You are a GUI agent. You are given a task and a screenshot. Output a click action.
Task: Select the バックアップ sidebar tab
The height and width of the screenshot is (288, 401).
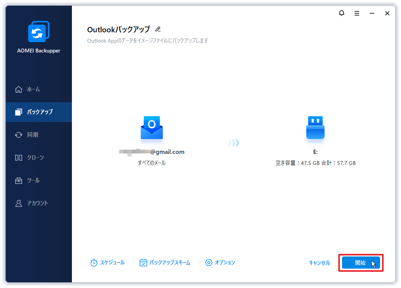point(39,112)
